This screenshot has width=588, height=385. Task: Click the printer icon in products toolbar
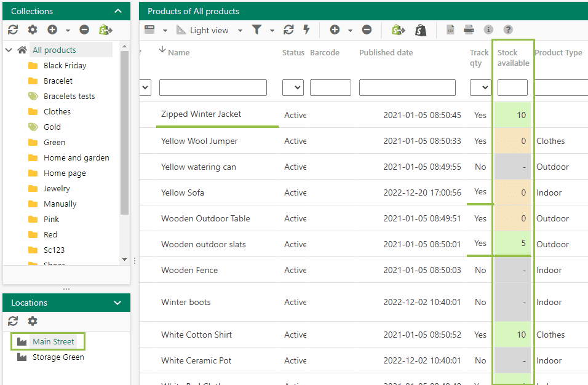[469, 30]
